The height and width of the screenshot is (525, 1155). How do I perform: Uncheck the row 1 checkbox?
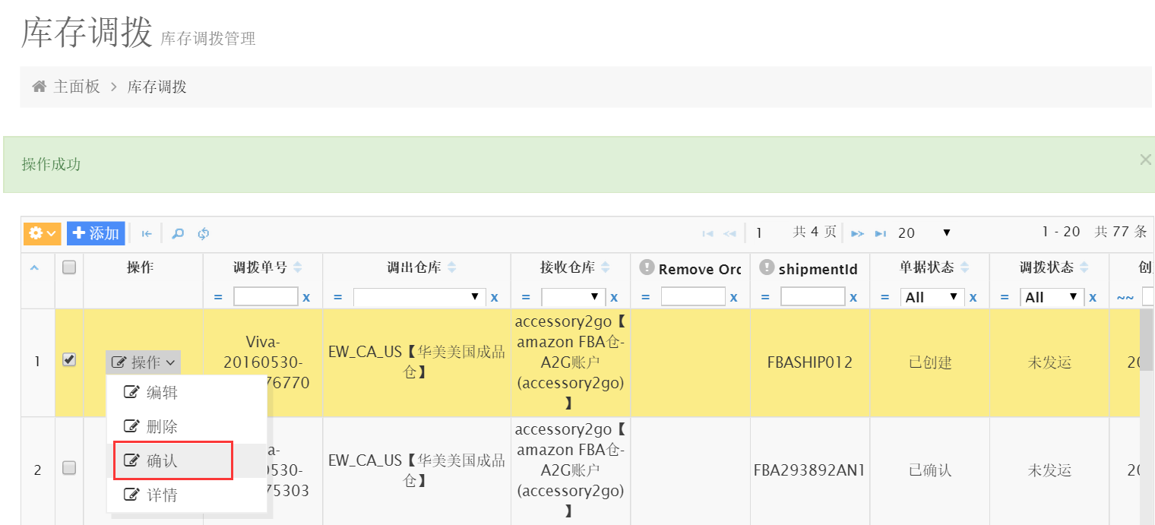click(69, 360)
